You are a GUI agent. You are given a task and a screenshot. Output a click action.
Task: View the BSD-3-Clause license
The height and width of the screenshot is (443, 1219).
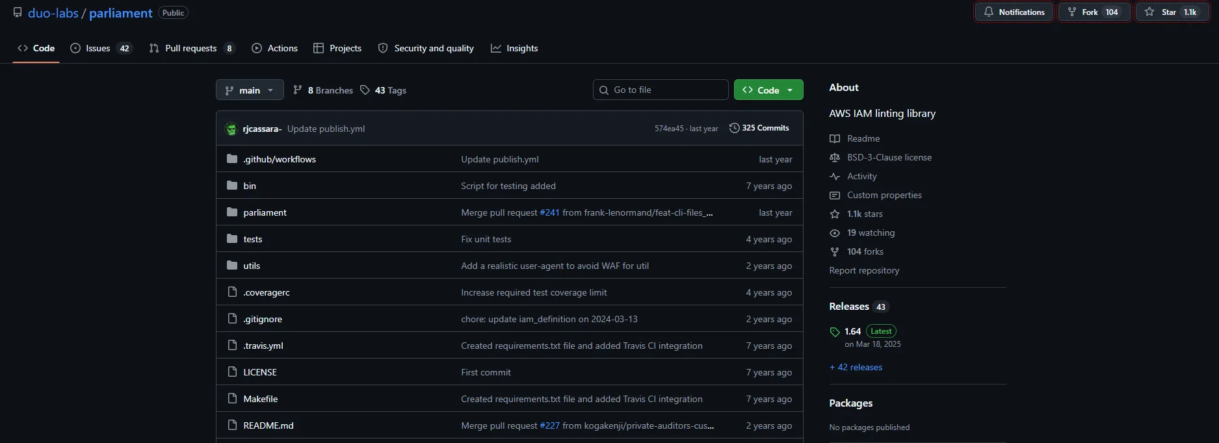pyautogui.click(x=889, y=157)
